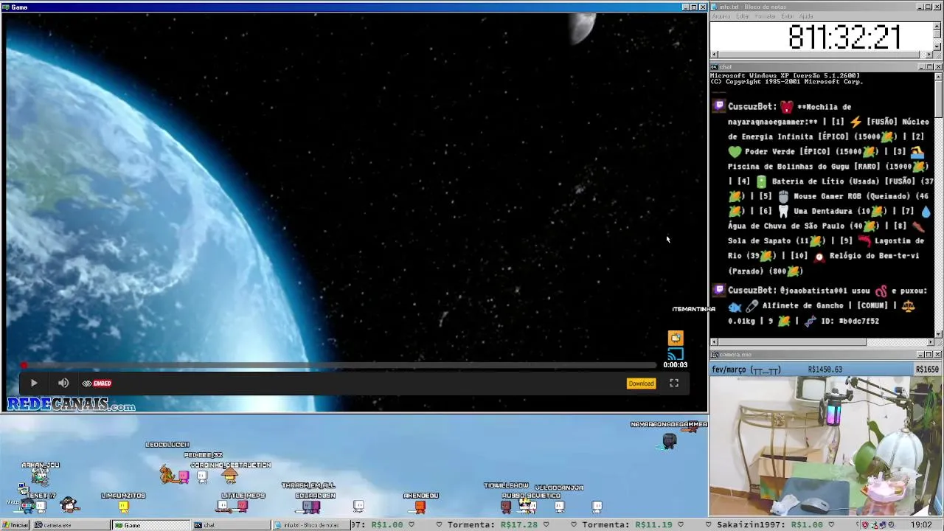Click the R$1450.63 amount in camera window
The image size is (944, 531).
825,369
